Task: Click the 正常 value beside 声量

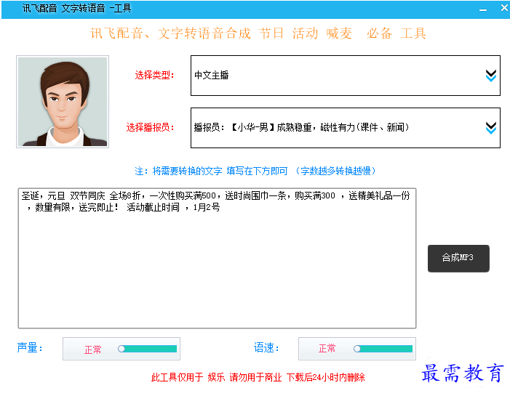Action: (93, 349)
